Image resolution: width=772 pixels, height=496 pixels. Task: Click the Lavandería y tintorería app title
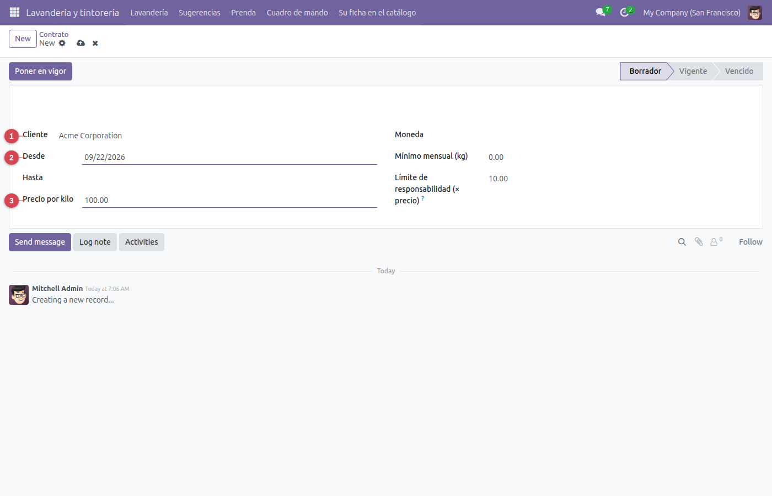(x=72, y=12)
